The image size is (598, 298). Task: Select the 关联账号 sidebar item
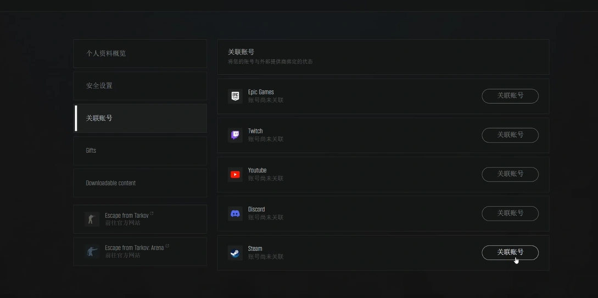pyautogui.click(x=140, y=118)
